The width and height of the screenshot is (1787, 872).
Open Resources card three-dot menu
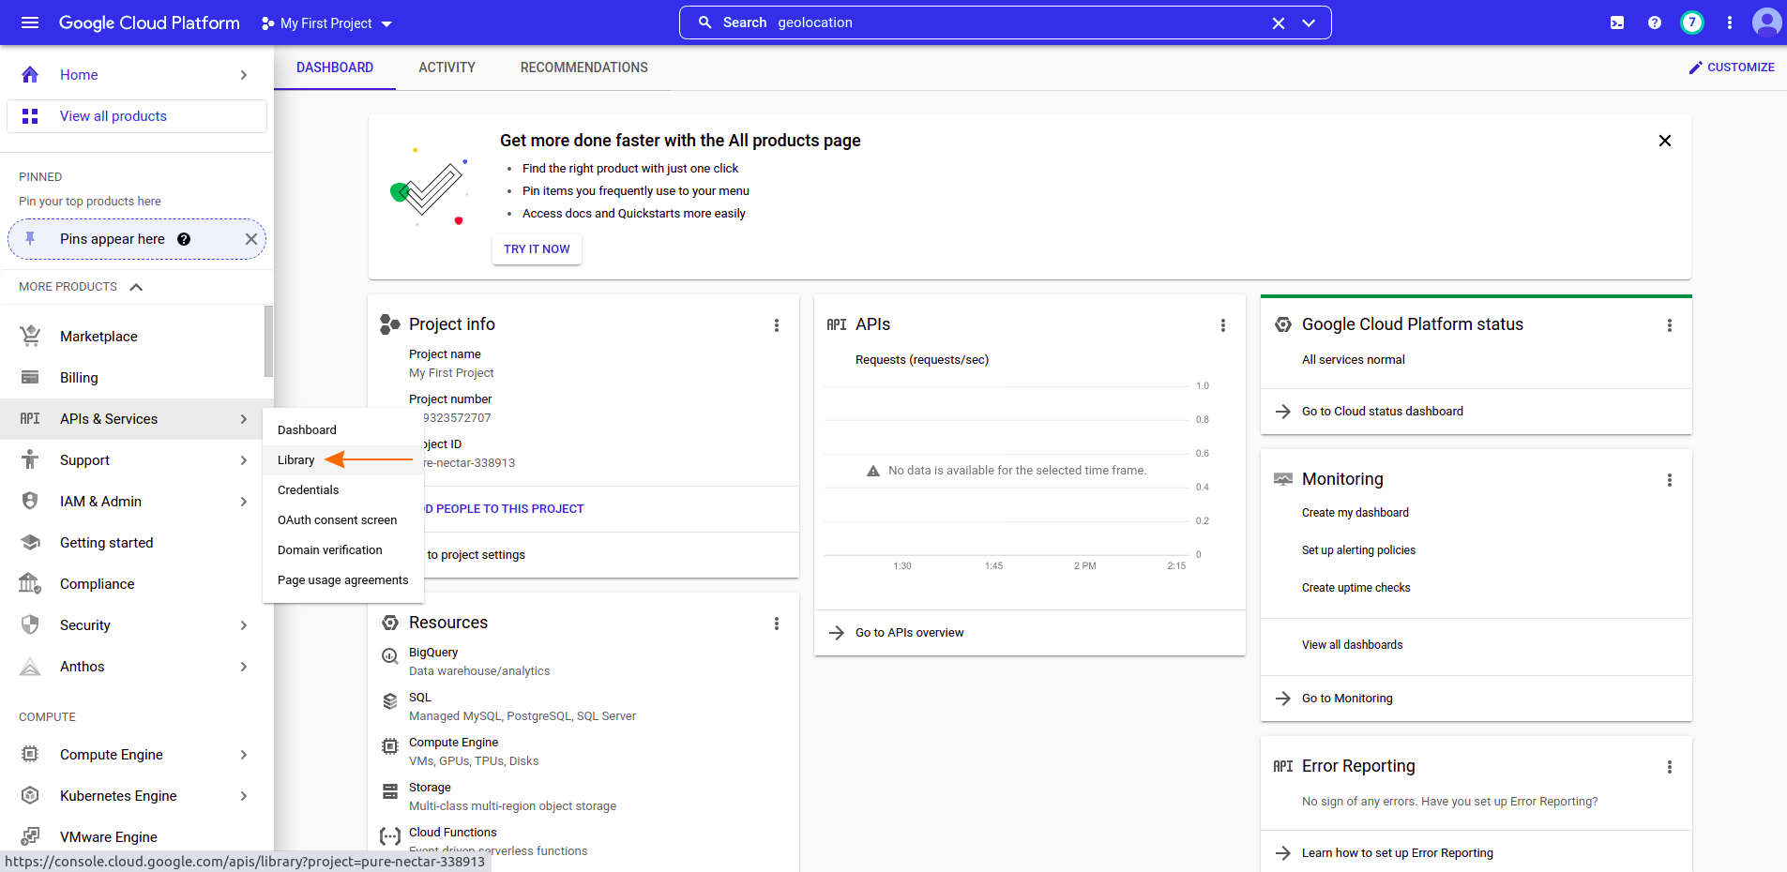coord(777,624)
